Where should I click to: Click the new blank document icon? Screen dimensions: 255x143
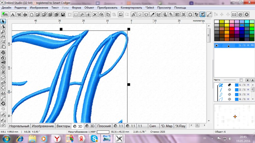pyautogui.click(x=32, y=14)
